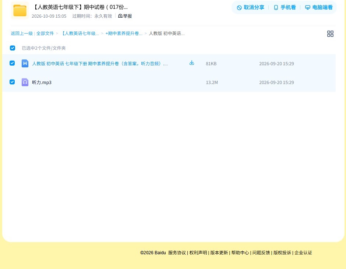Click the Word document file icon
The width and height of the screenshot is (346, 269).
click(25, 63)
